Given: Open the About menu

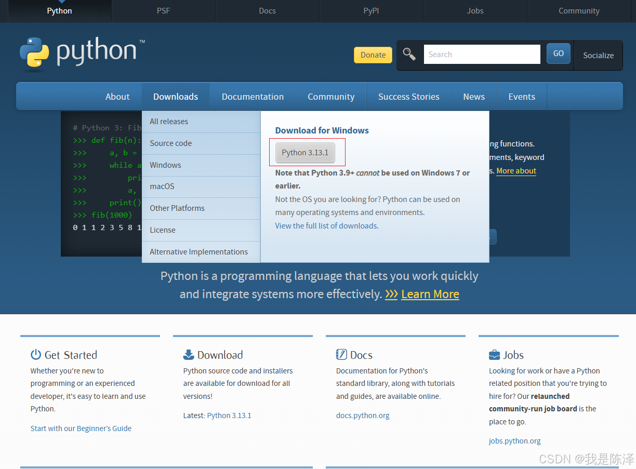Looking at the screenshot, I should 117,97.
